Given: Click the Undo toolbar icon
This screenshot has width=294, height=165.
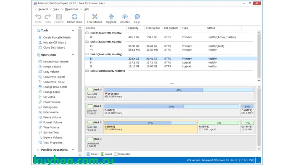Looking at the screenshot, I should coord(38,17).
